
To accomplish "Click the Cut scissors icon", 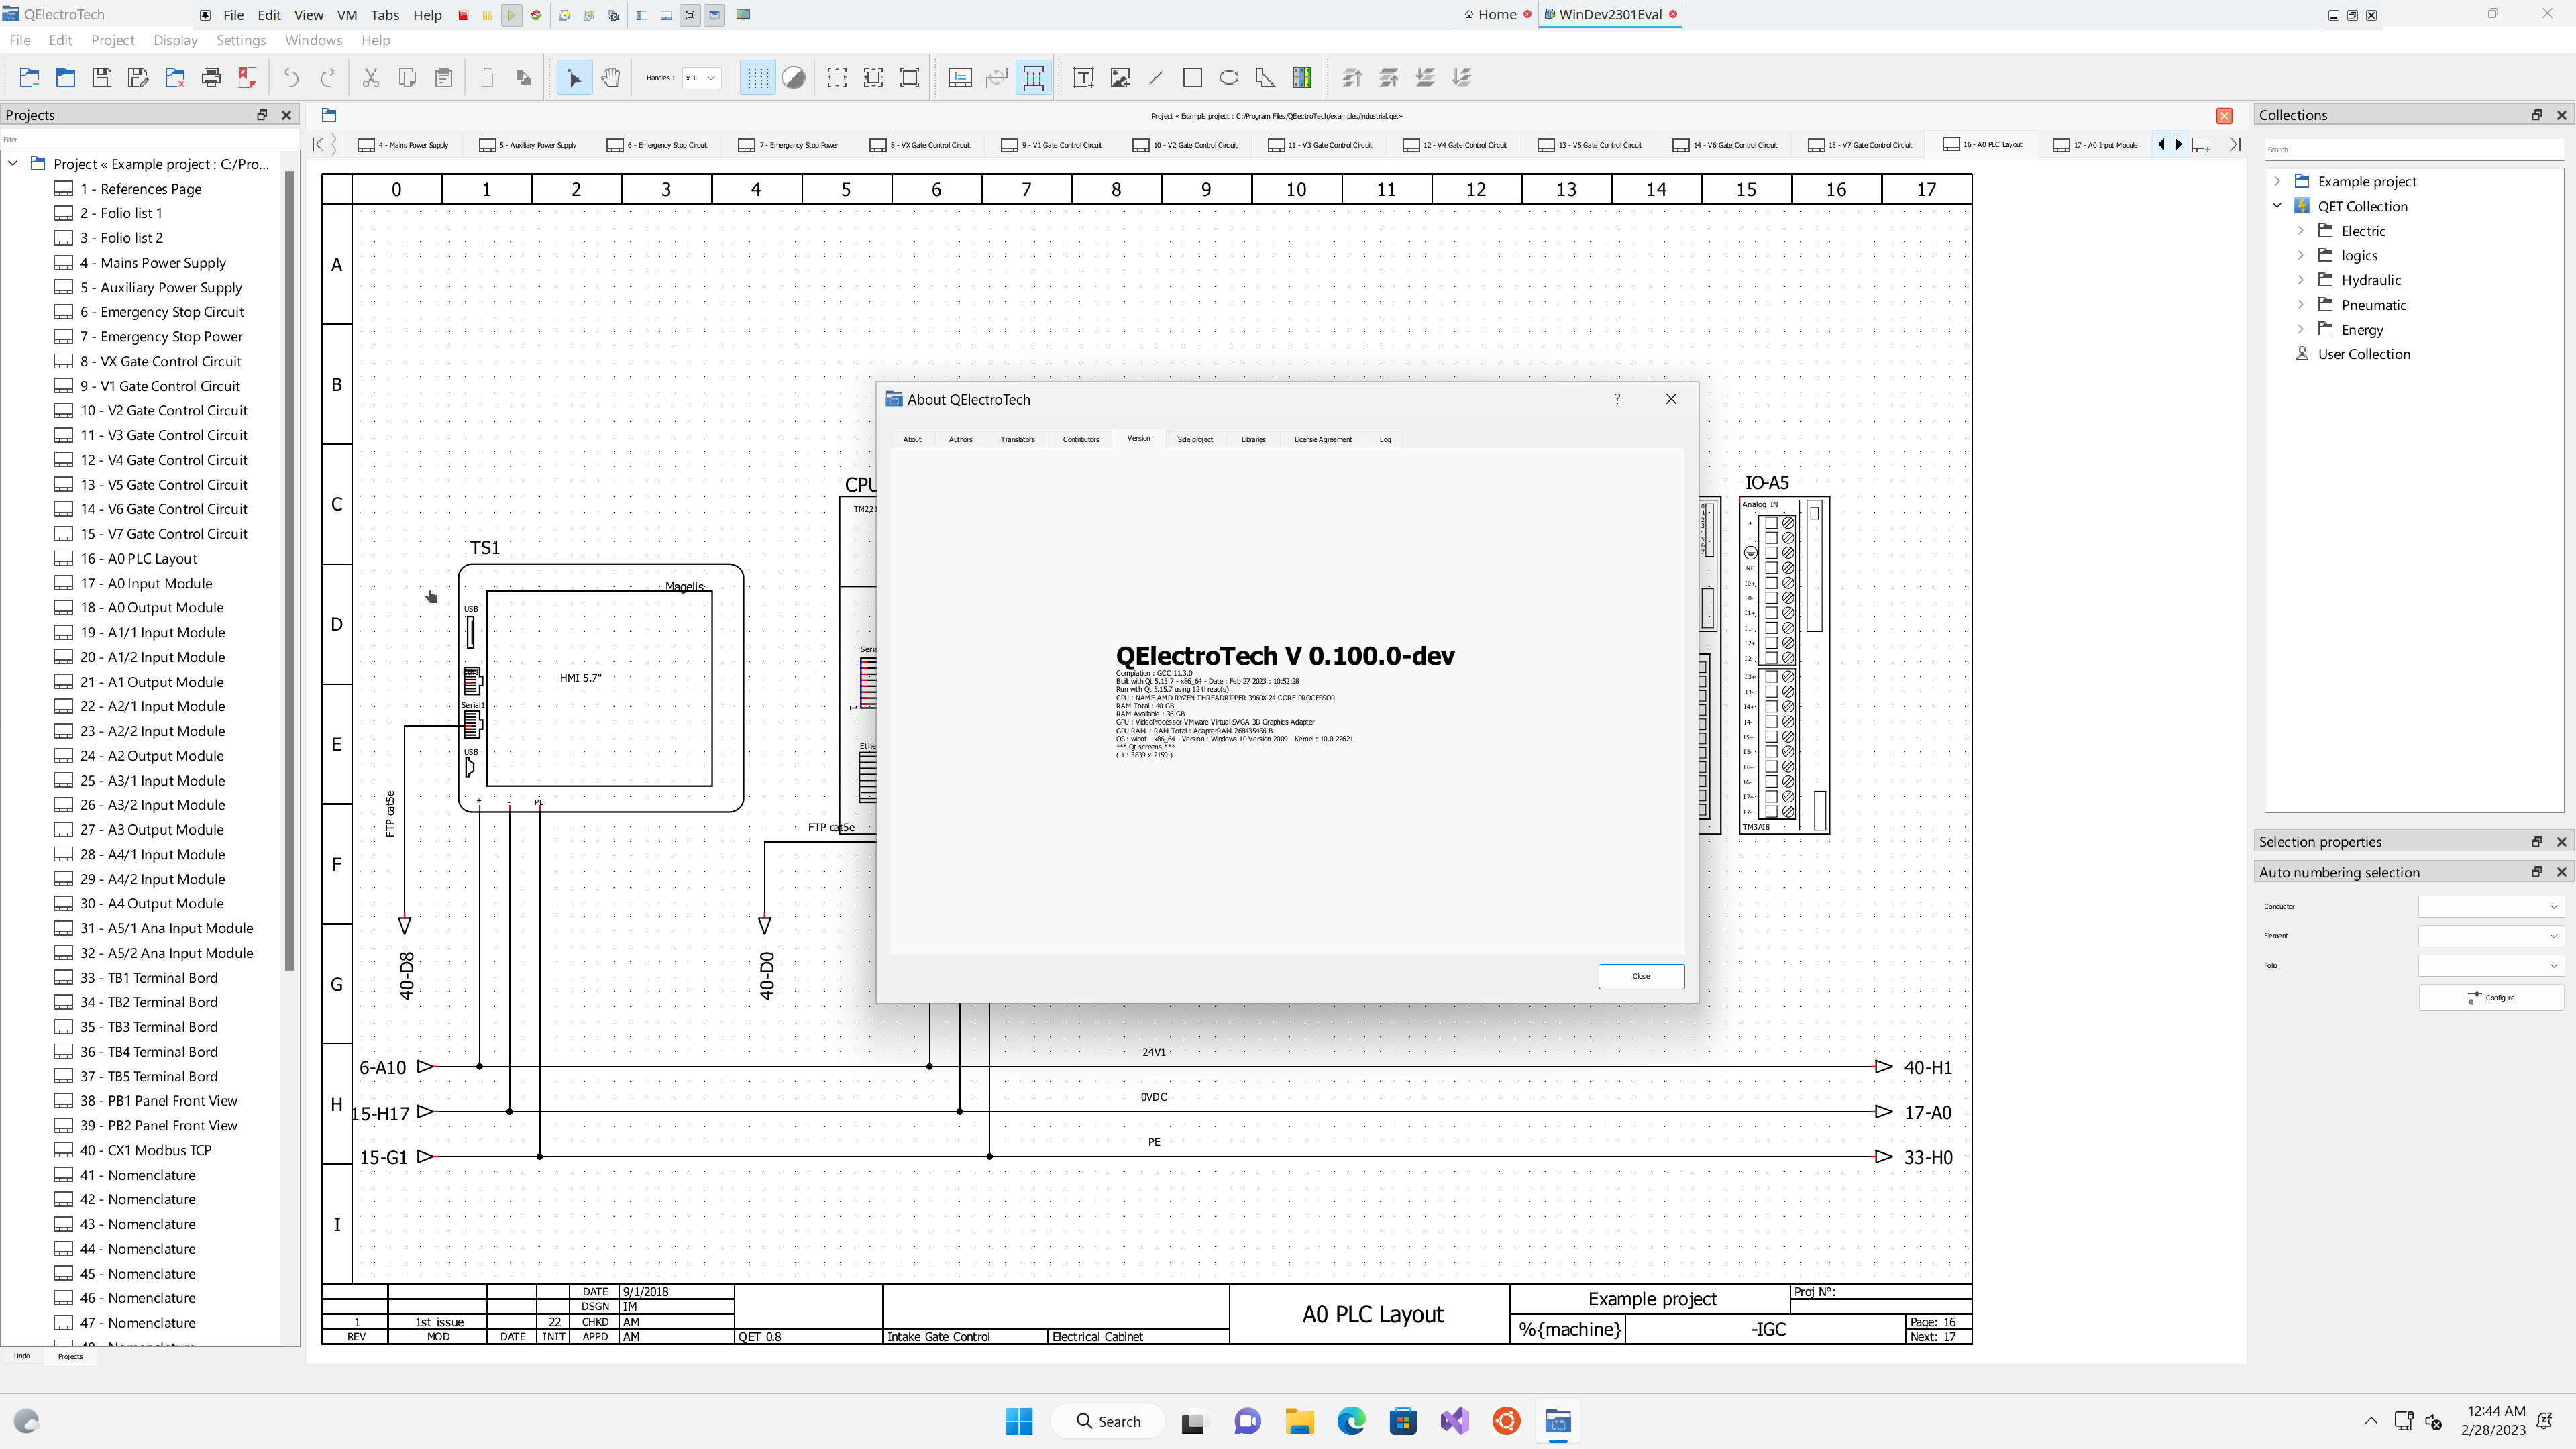I will (371, 77).
